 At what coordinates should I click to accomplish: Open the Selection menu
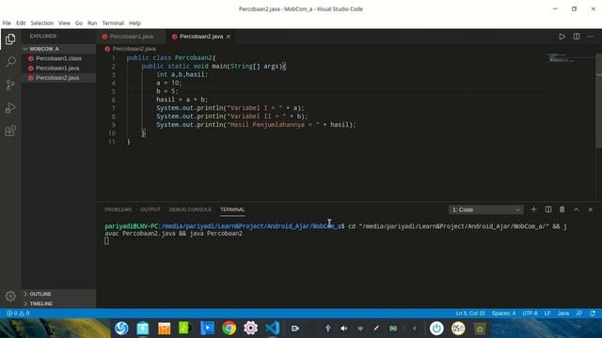(x=41, y=23)
